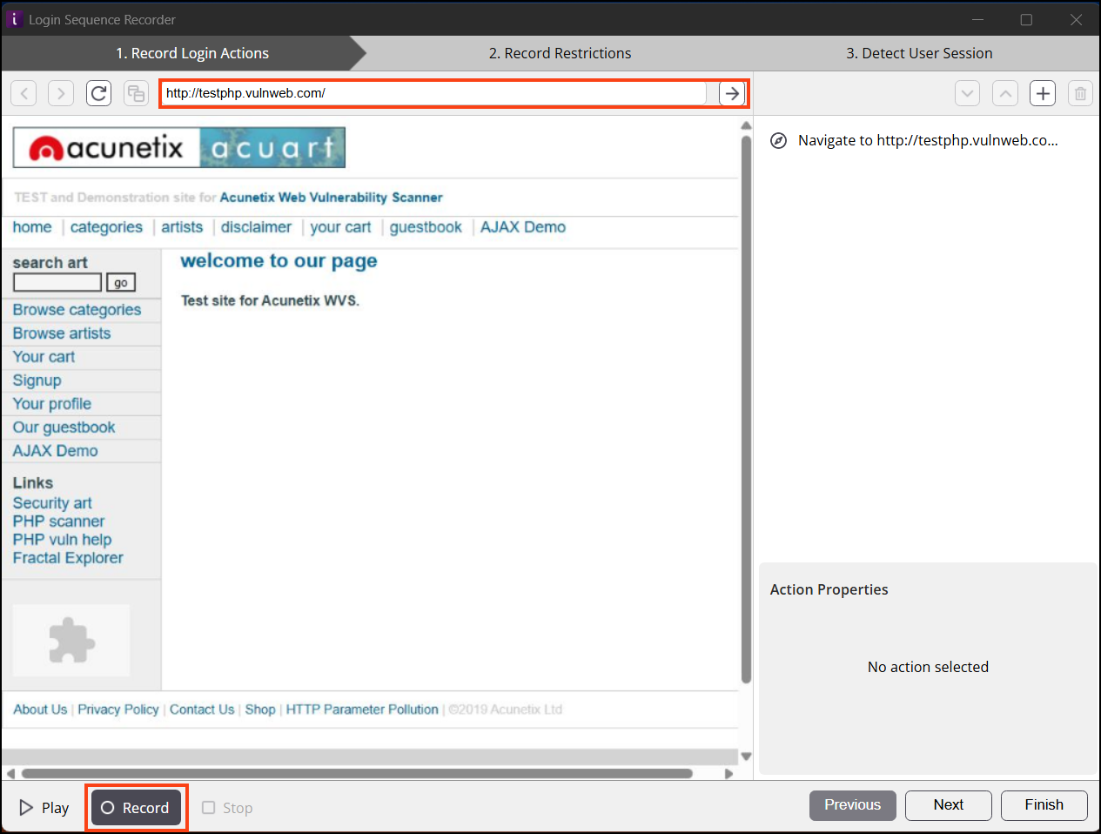Click the Go arrow beside the URL field
1101x834 pixels.
pos(732,93)
